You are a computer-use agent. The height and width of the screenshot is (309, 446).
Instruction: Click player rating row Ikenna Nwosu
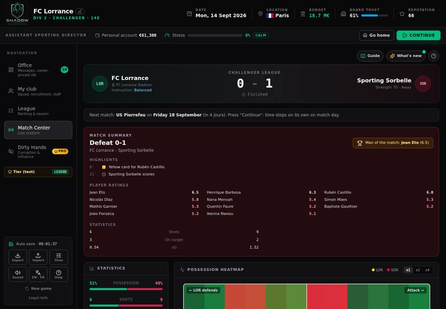(261, 214)
